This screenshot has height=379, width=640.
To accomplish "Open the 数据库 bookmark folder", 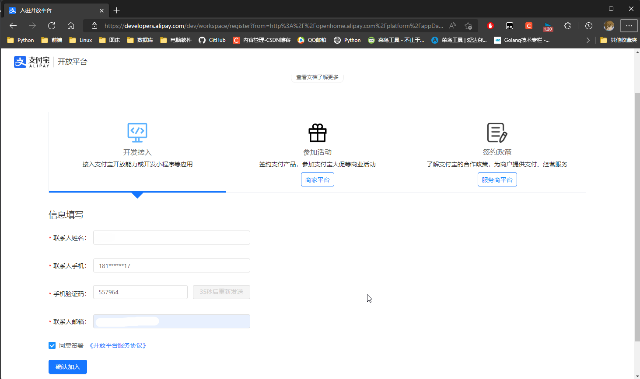I will [140, 40].
